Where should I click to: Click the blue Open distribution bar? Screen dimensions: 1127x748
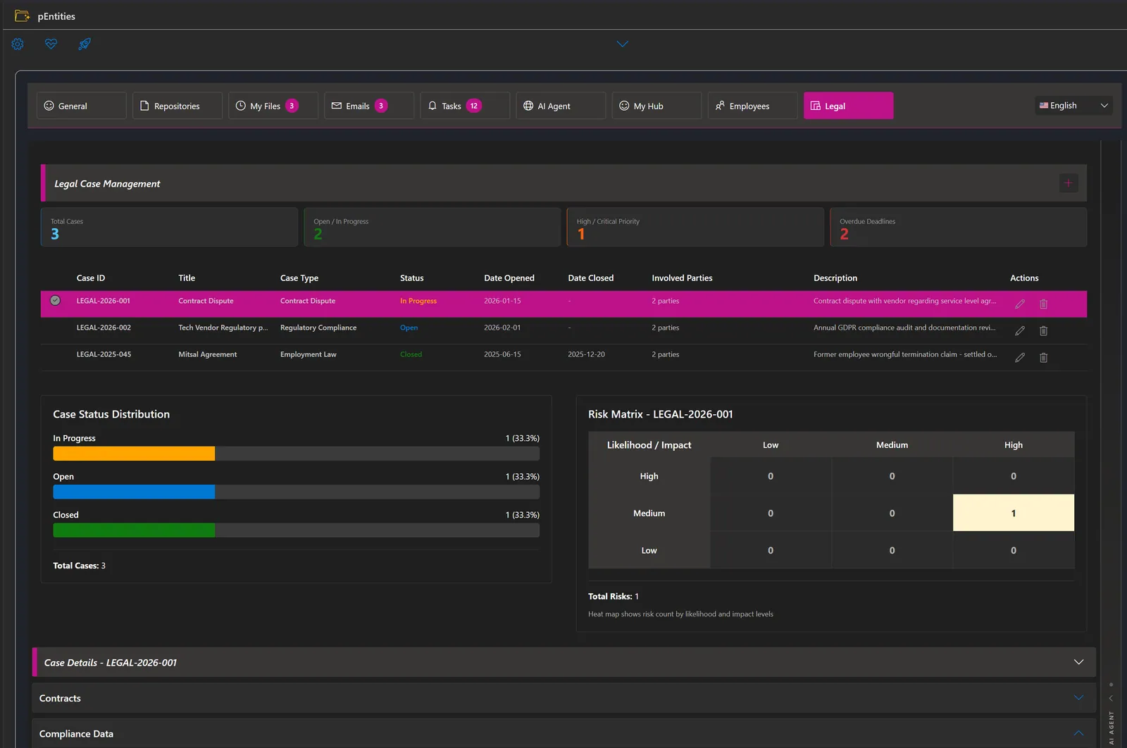[x=134, y=492]
